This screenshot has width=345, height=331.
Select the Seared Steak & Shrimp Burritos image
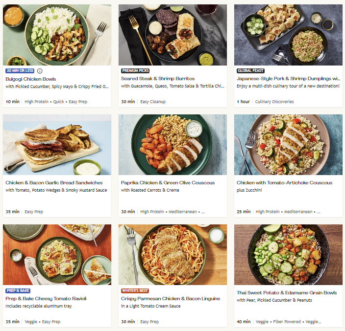click(172, 35)
